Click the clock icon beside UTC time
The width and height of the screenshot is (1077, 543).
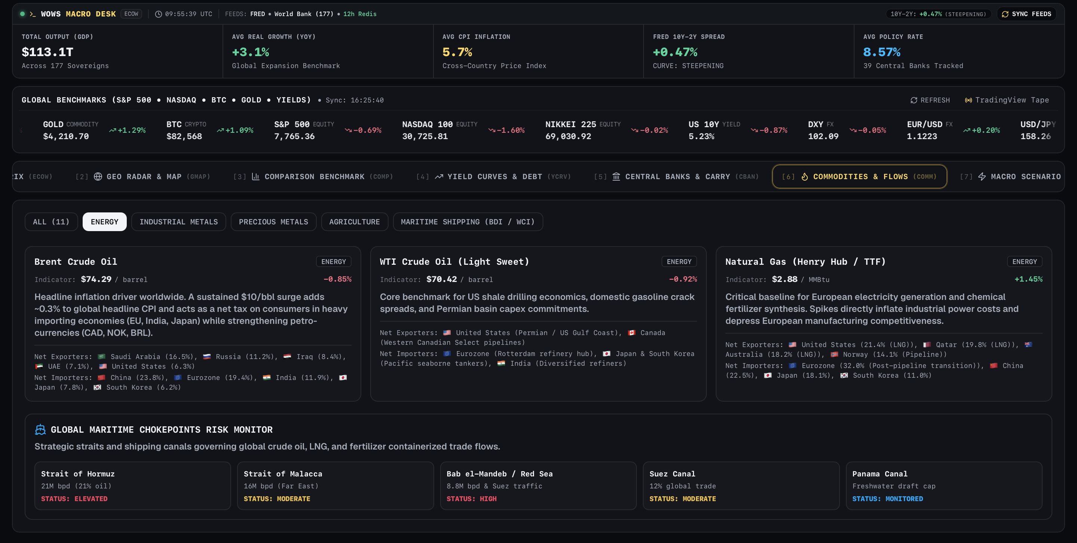pos(159,14)
